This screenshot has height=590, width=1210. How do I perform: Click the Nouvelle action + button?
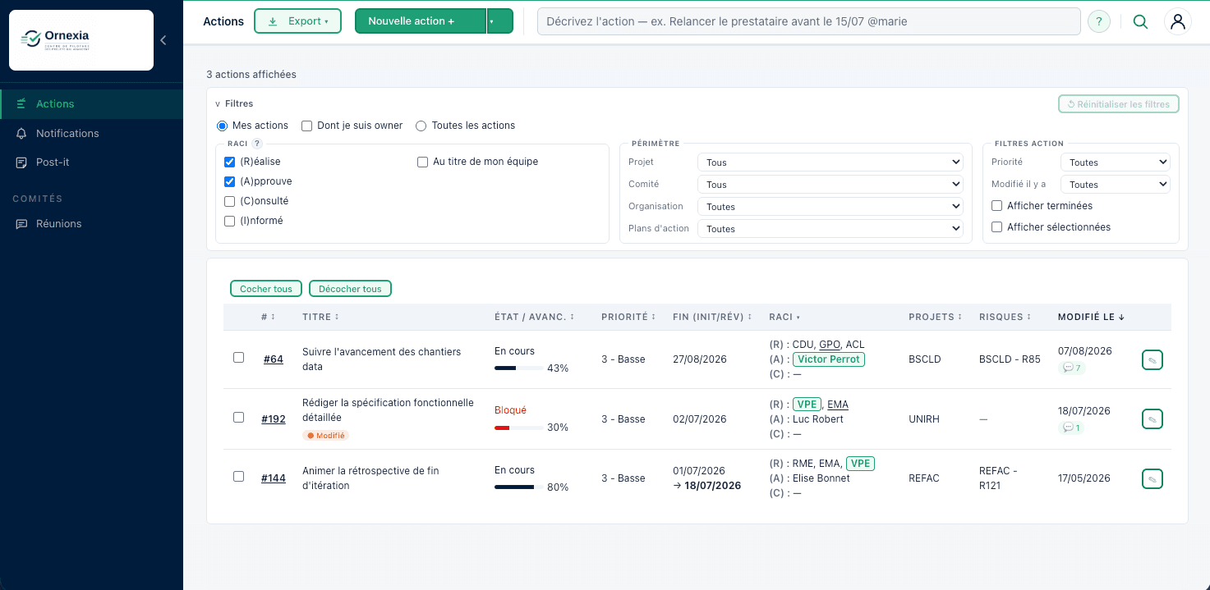click(x=421, y=21)
